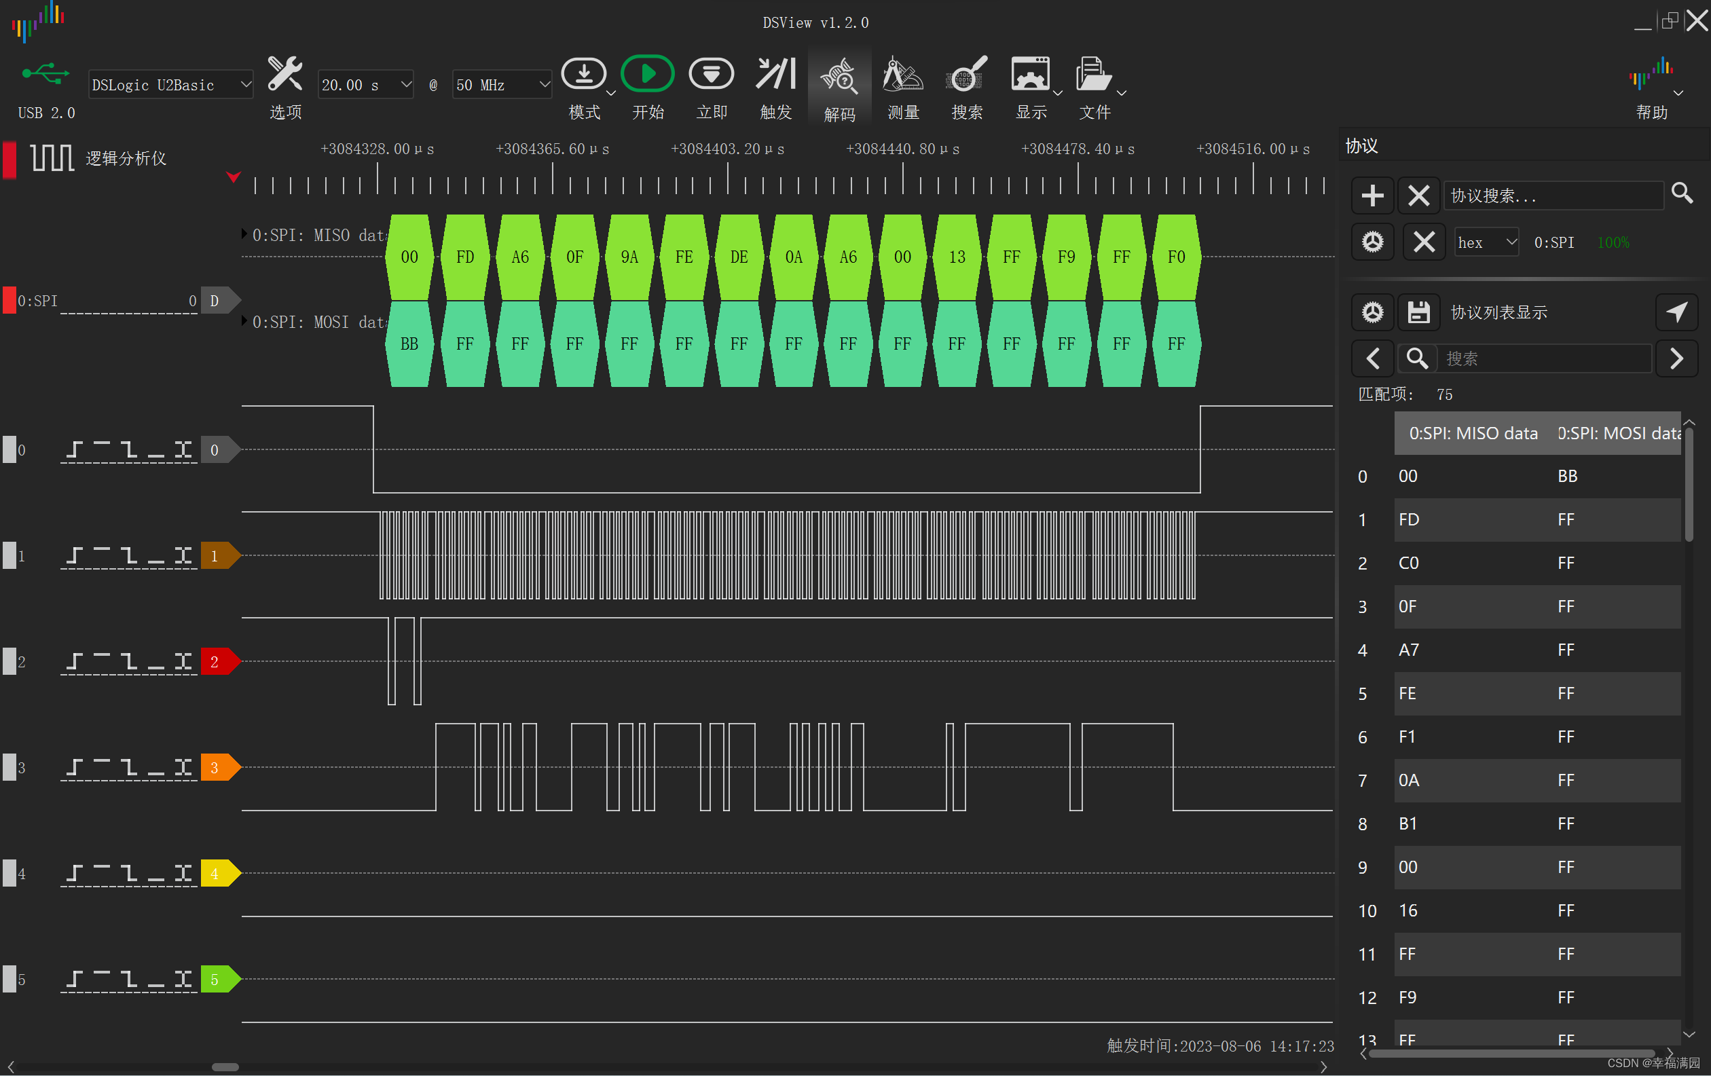Viewport: 1711px width, 1076px height.
Task: Click the Start (开始) capture button
Action: click(646, 75)
